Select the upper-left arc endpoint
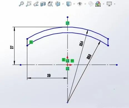The width and height of the screenshot is (129, 108). tap(27, 39)
